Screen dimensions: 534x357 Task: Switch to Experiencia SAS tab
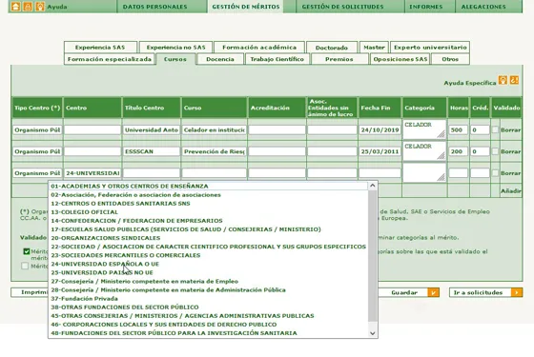(x=100, y=48)
